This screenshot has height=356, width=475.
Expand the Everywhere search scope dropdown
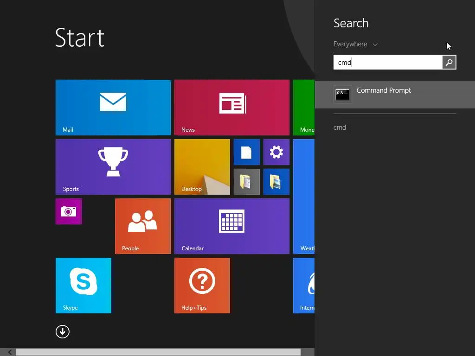[x=355, y=44]
